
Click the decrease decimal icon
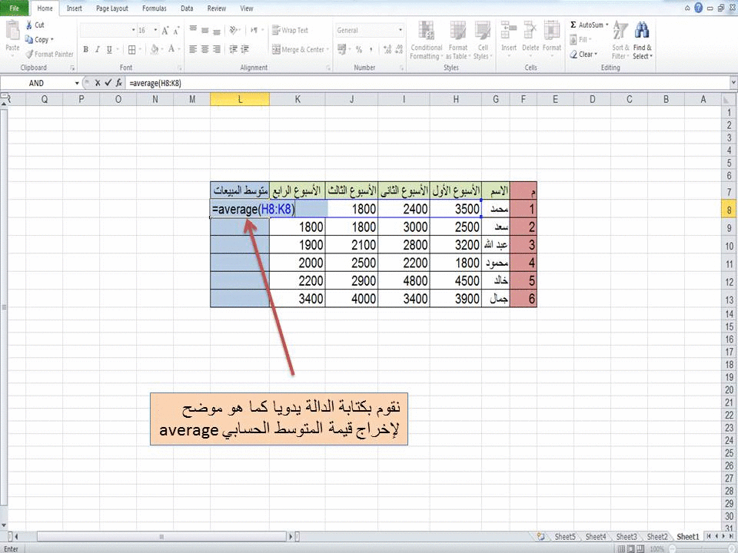pyautogui.click(x=399, y=49)
